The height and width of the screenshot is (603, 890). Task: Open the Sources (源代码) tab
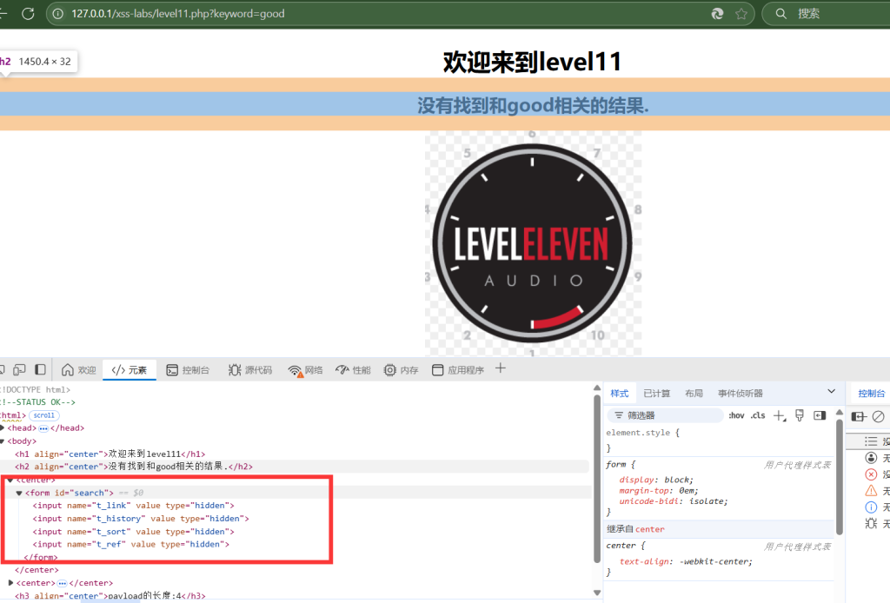pos(250,370)
